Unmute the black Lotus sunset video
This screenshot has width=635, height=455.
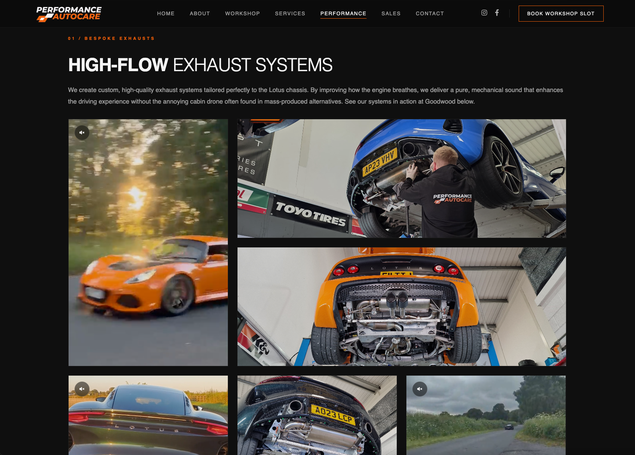pos(82,389)
